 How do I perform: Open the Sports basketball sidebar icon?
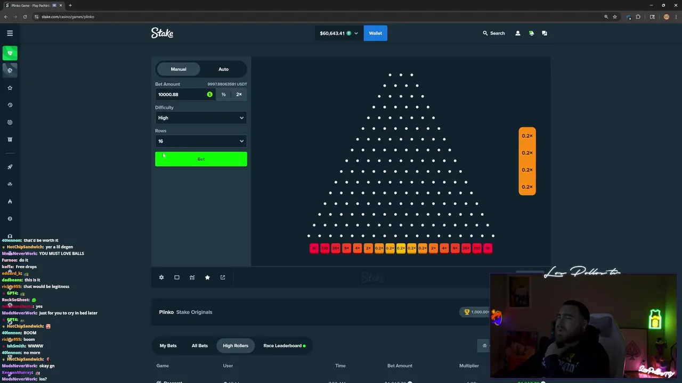coord(10,70)
